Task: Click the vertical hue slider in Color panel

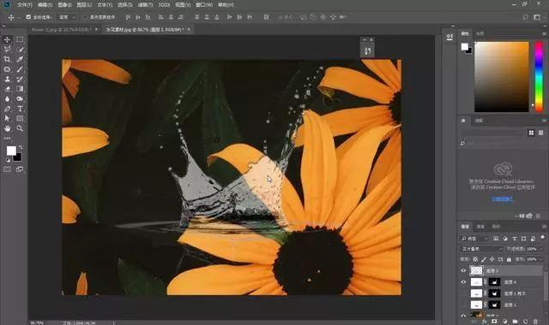Action: (x=539, y=77)
